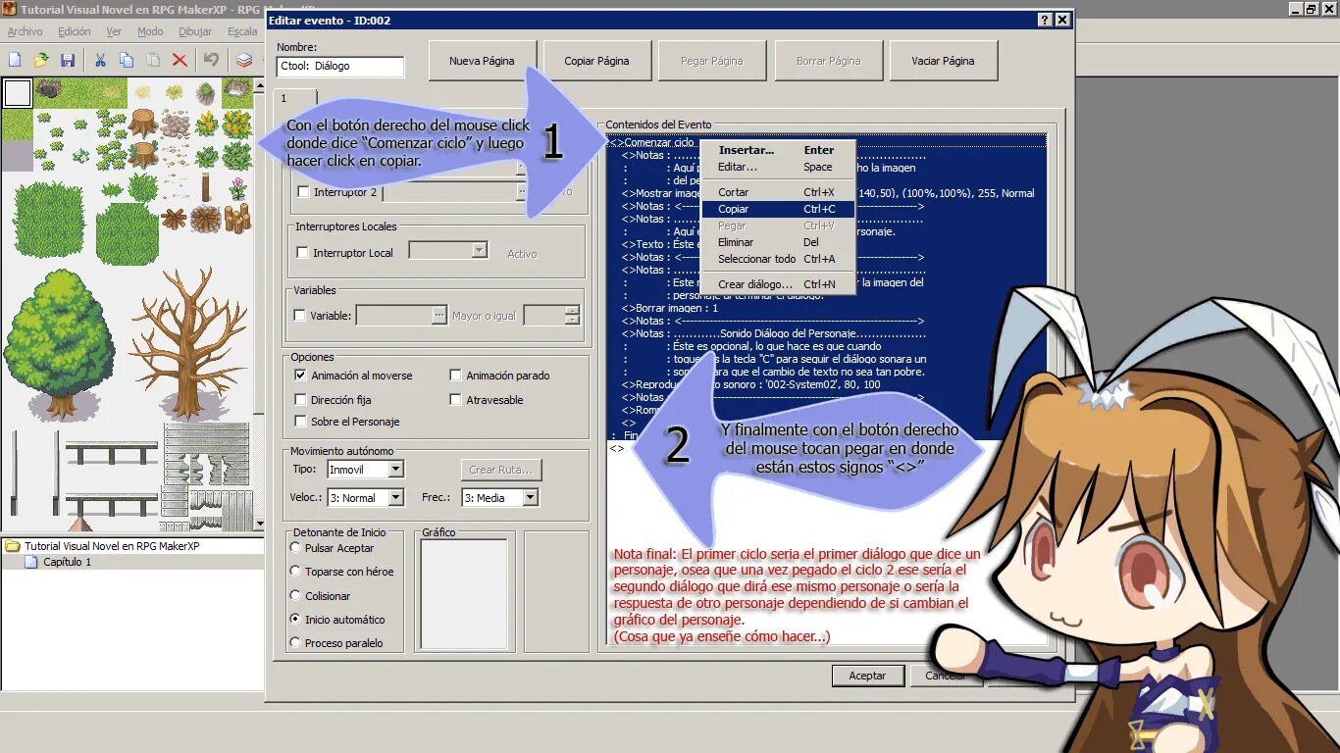Click the Nombre field containing Ctool: Diálogo

(x=340, y=67)
